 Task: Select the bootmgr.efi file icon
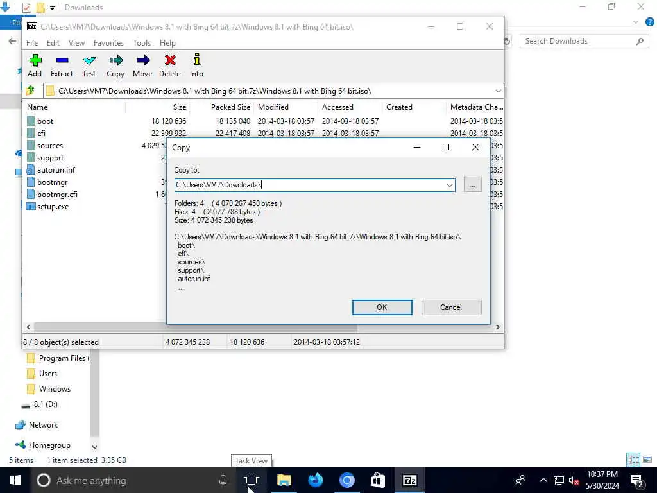[x=31, y=194]
